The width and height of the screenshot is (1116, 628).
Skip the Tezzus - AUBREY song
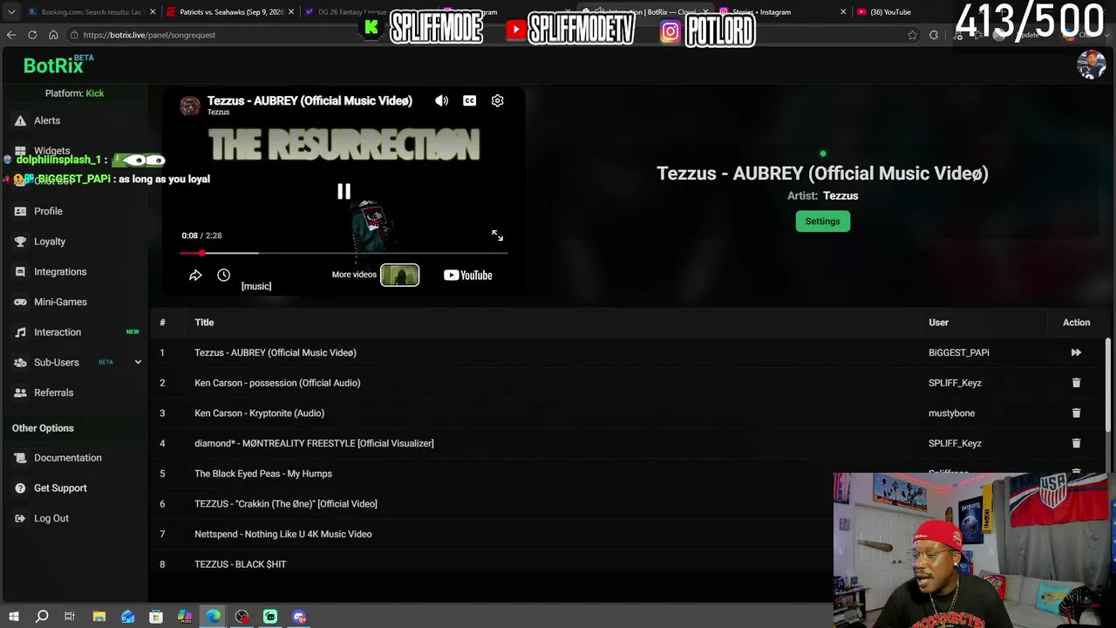pyautogui.click(x=1076, y=352)
